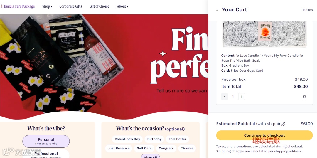Expand the About menu

tap(122, 6)
